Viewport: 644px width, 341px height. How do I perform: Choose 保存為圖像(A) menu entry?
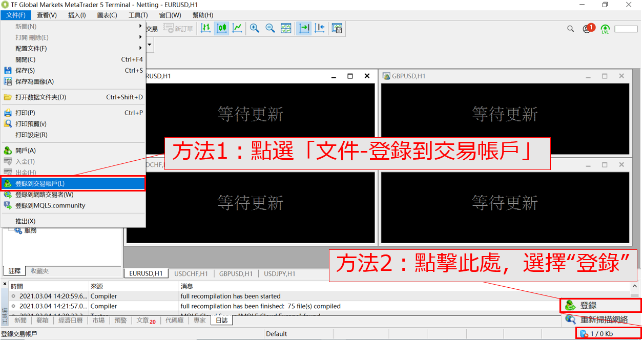coord(73,81)
